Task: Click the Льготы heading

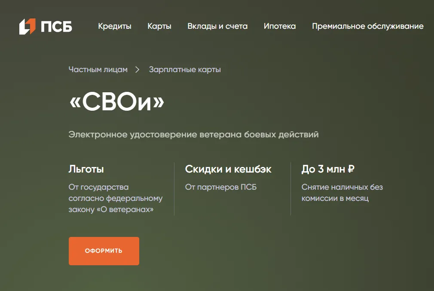Action: coord(86,169)
